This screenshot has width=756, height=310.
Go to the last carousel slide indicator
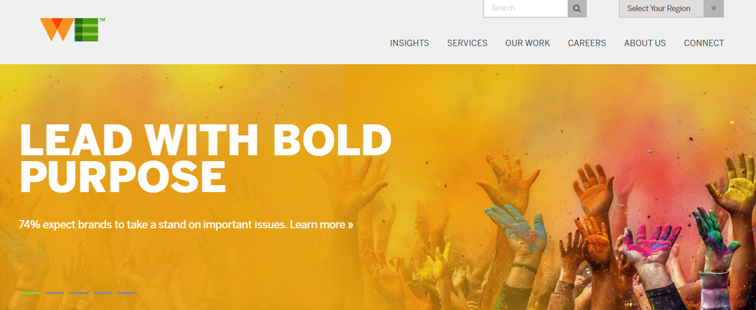pos(127,292)
